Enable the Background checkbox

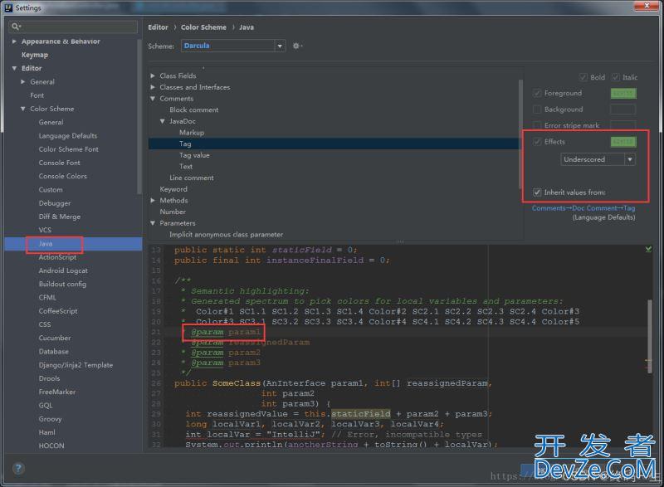(x=537, y=110)
